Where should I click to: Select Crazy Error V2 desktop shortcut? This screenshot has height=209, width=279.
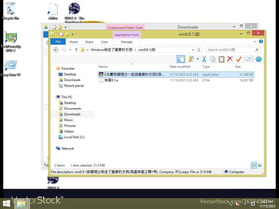11,68
